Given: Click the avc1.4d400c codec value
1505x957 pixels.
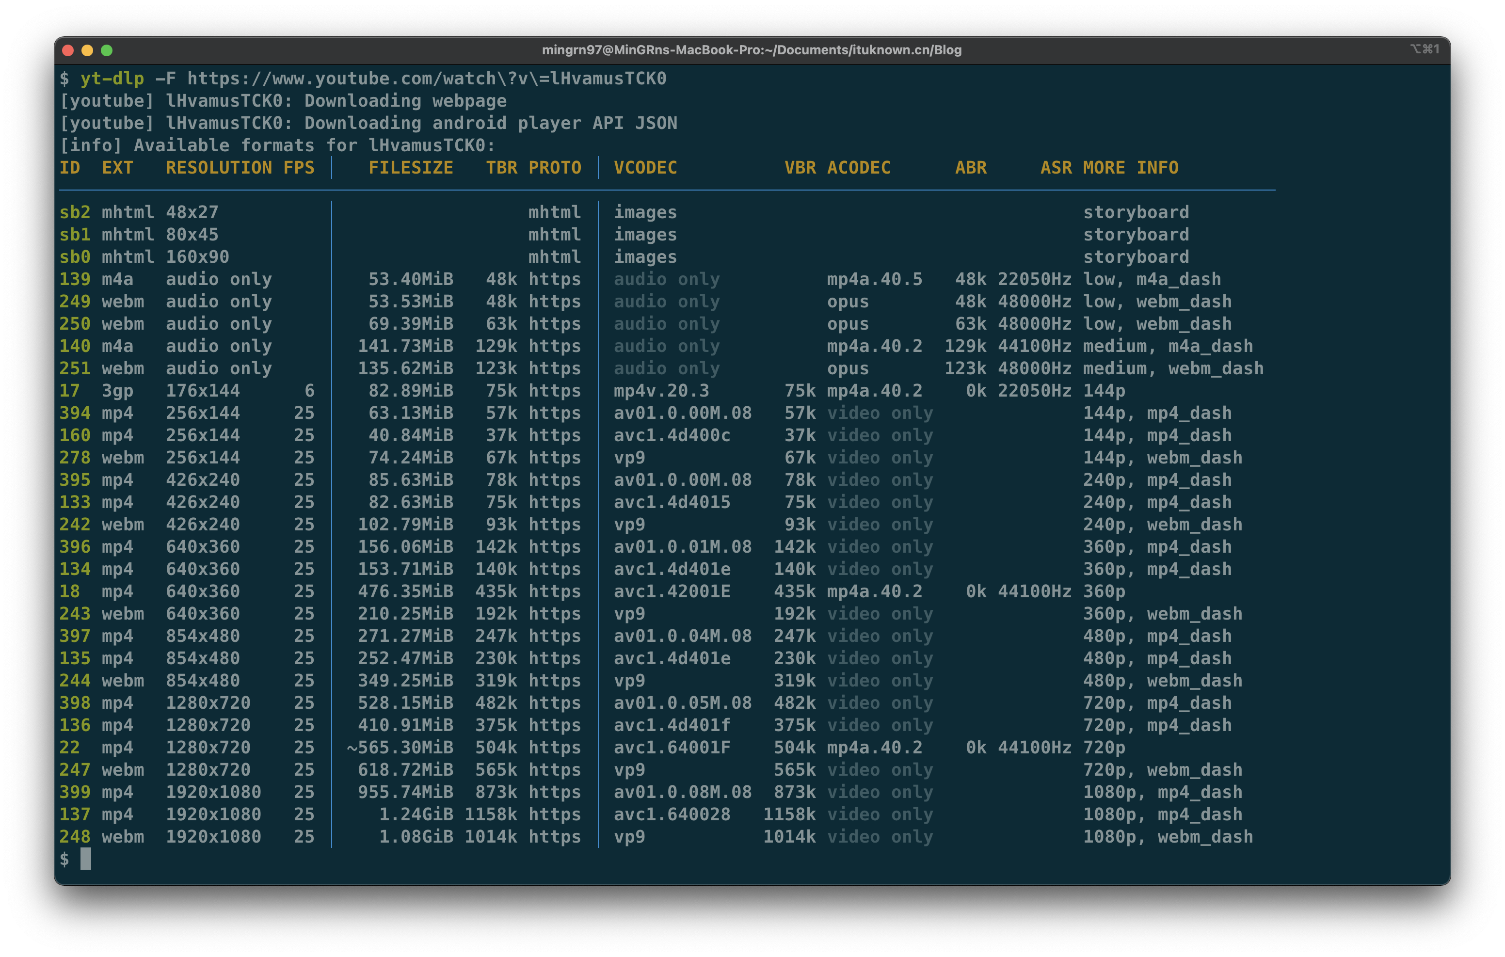Looking at the screenshot, I should coord(672,435).
